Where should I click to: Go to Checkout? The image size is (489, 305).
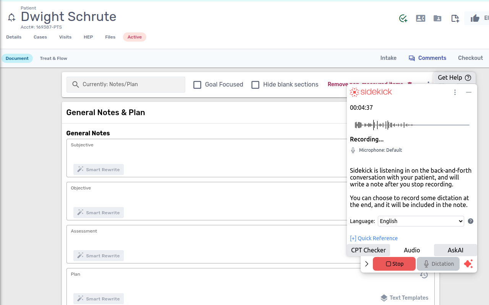[471, 58]
